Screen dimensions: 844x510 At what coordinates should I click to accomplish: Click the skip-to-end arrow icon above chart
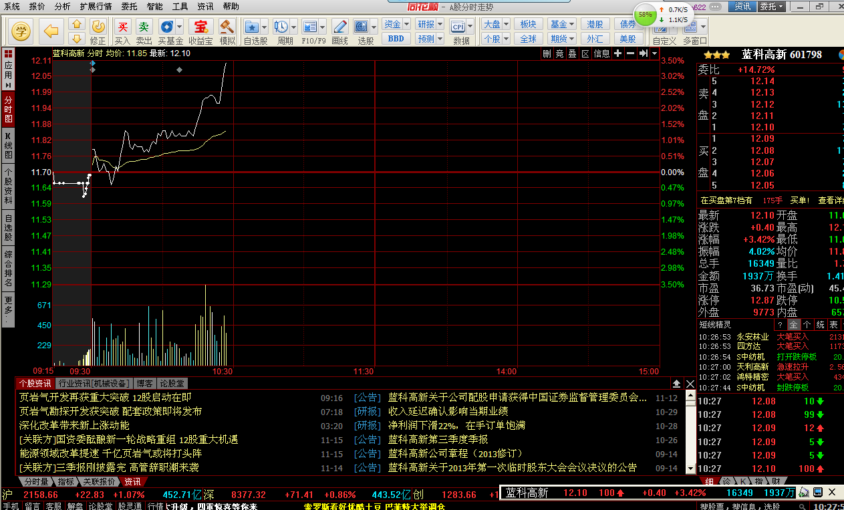point(643,53)
